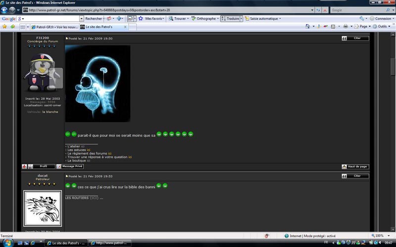
Task: Click the Print icon
Action: [346, 26]
